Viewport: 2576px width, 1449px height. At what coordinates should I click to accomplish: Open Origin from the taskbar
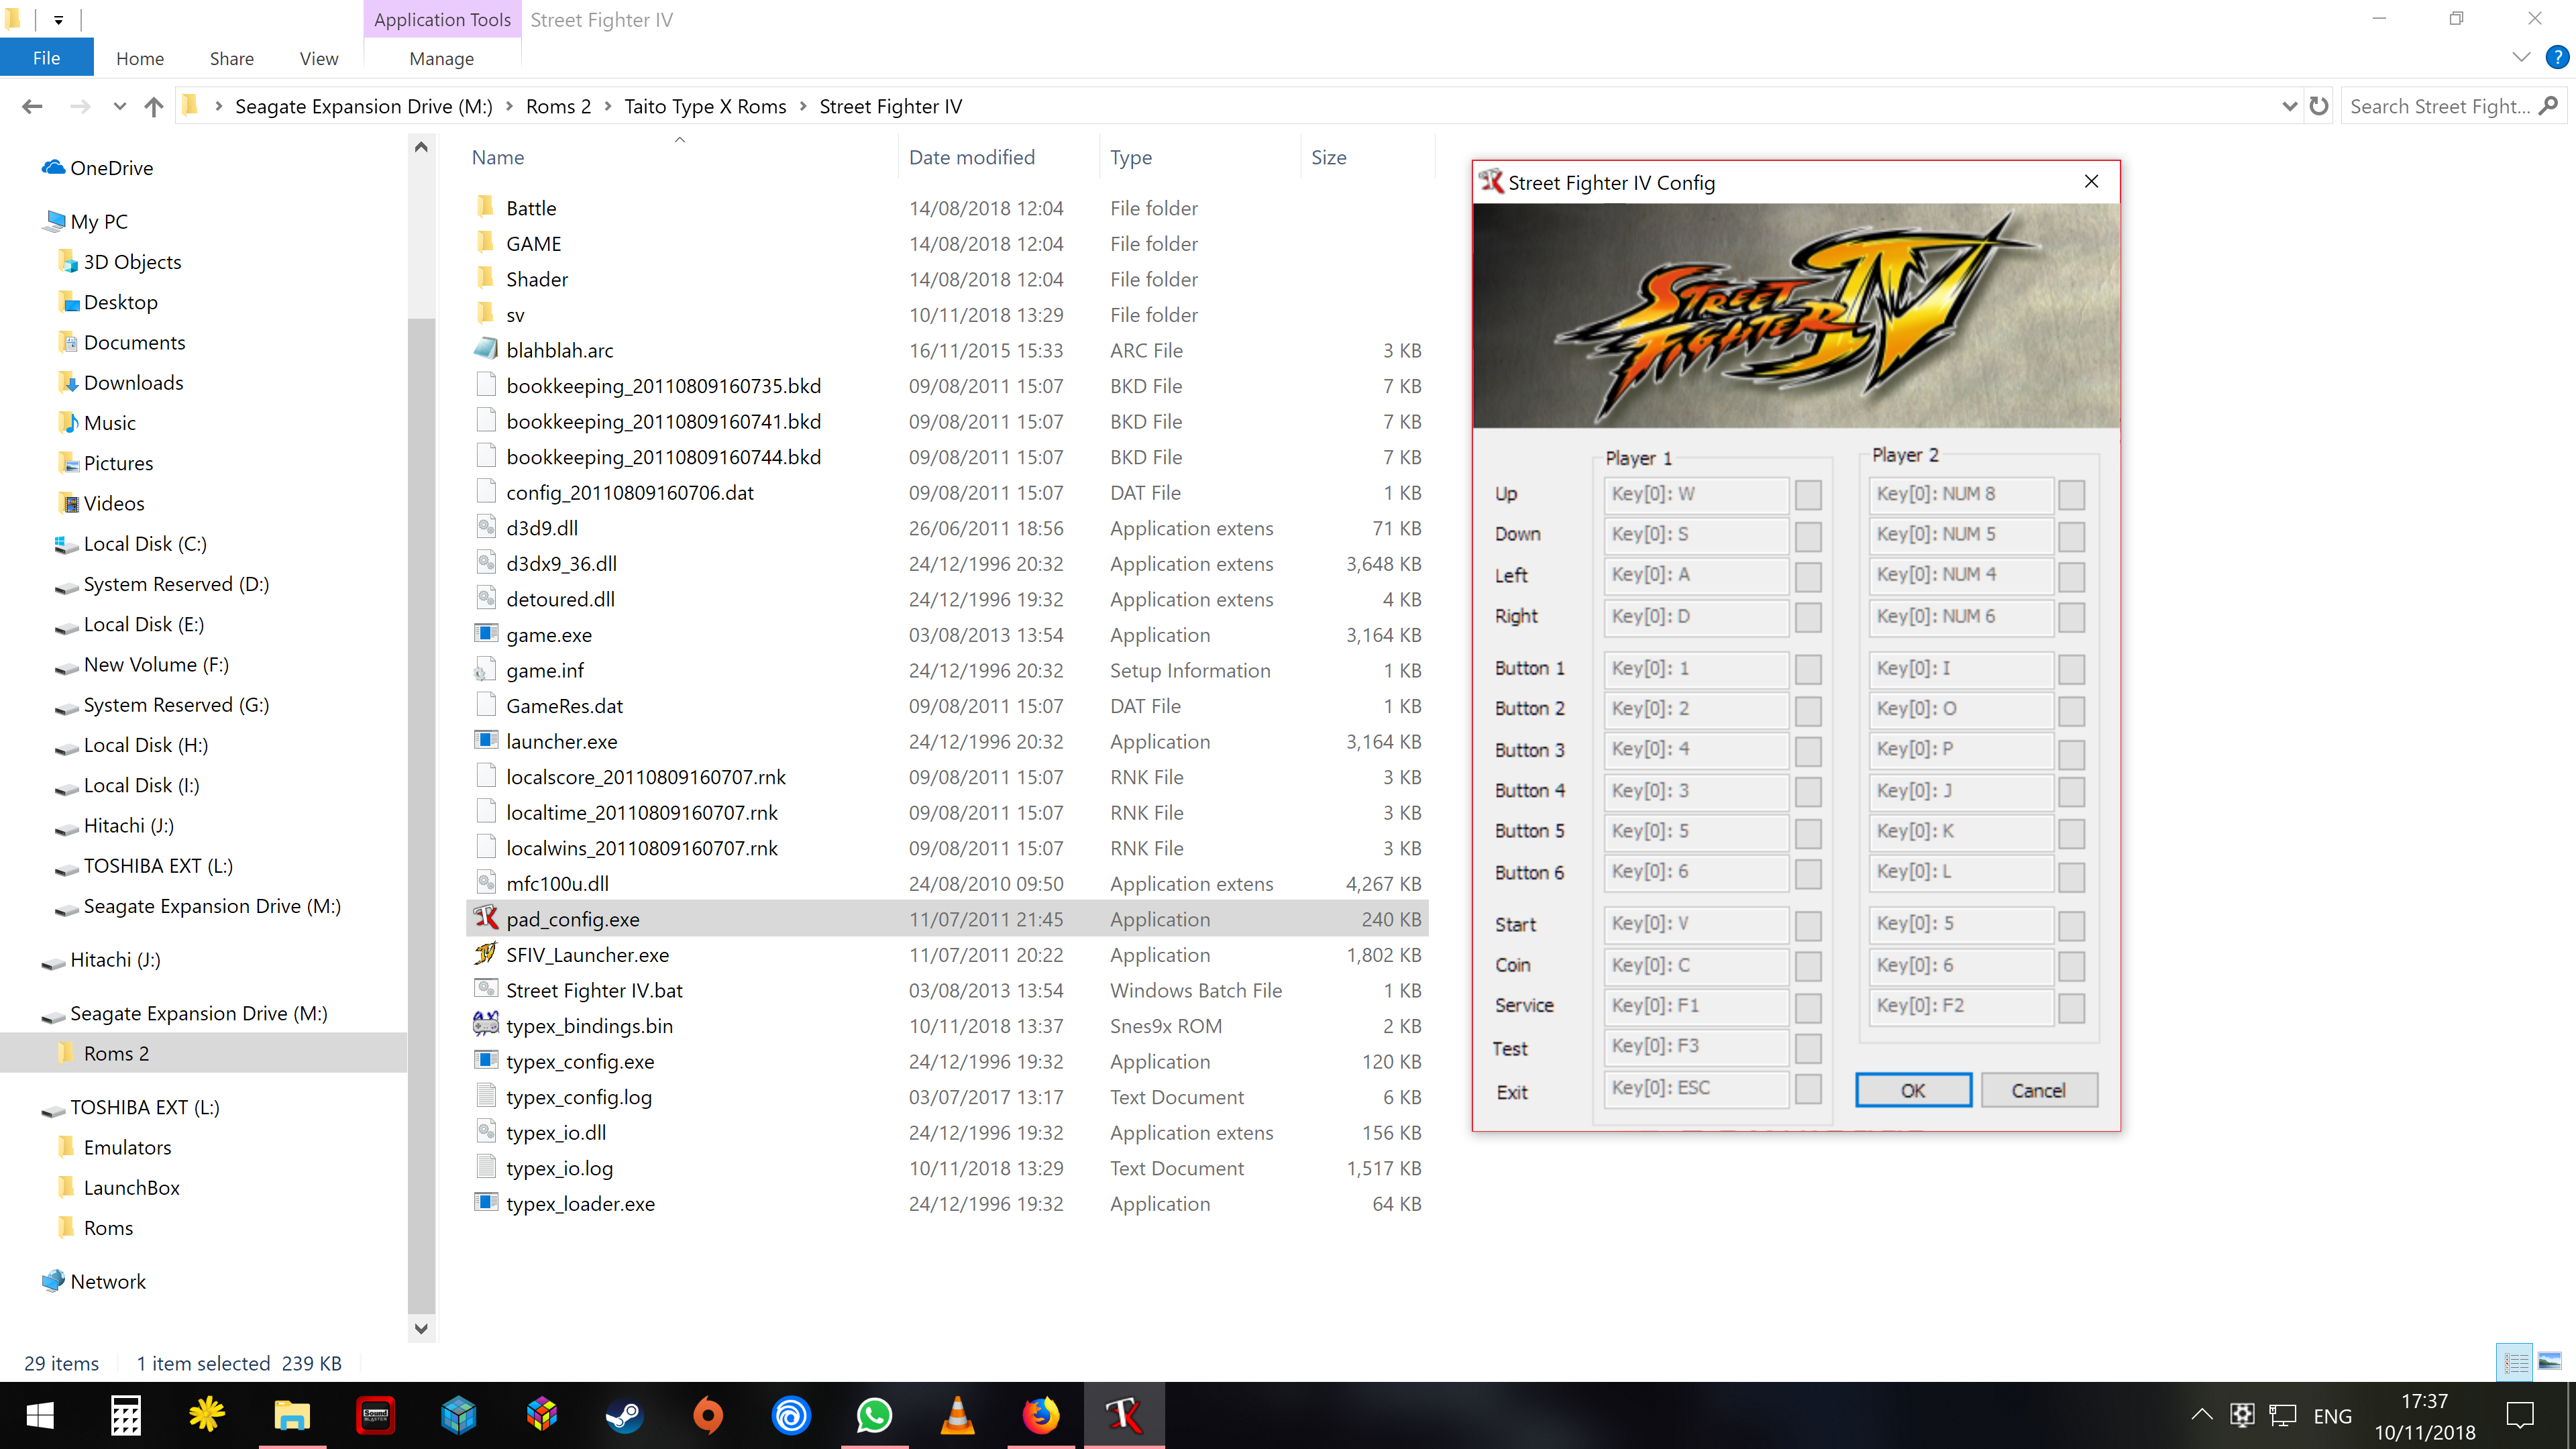click(x=708, y=1415)
